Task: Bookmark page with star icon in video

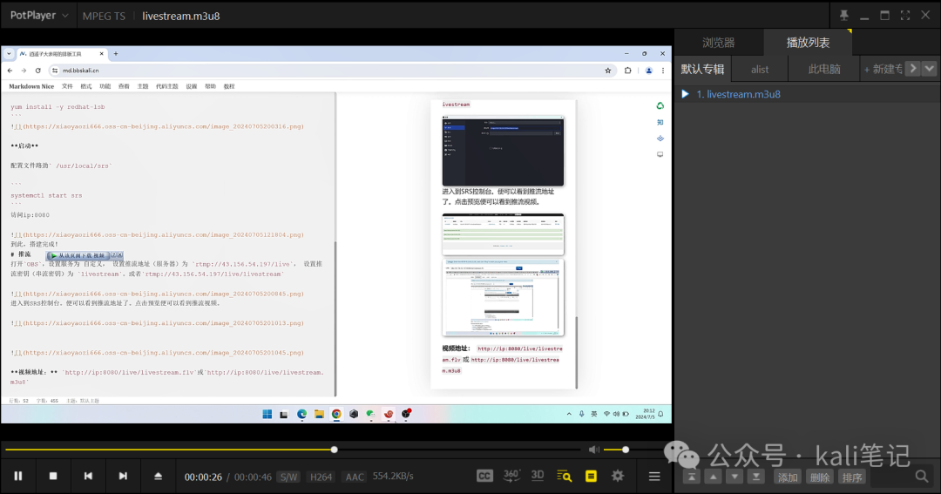Action: point(608,71)
